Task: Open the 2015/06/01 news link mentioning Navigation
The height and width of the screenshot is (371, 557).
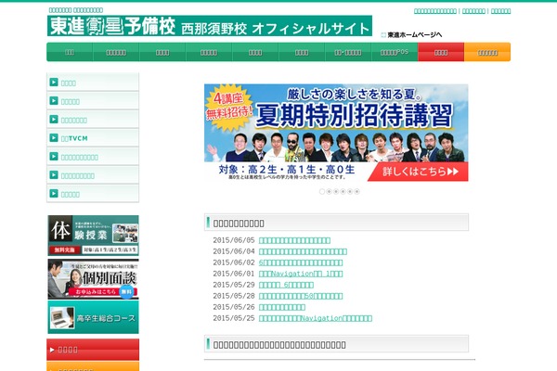Action: (301, 274)
